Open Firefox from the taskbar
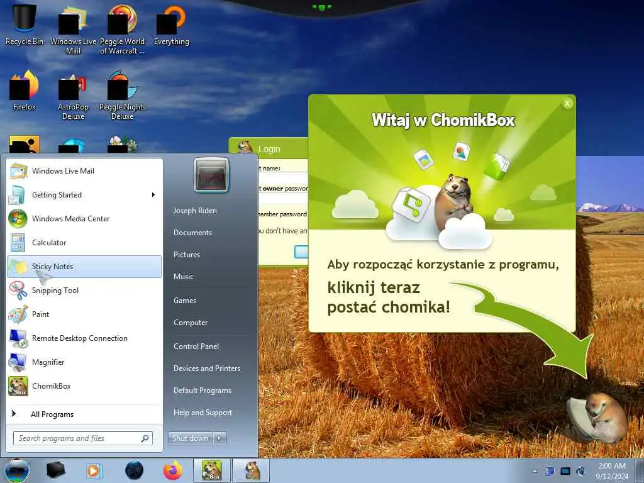 (172, 470)
